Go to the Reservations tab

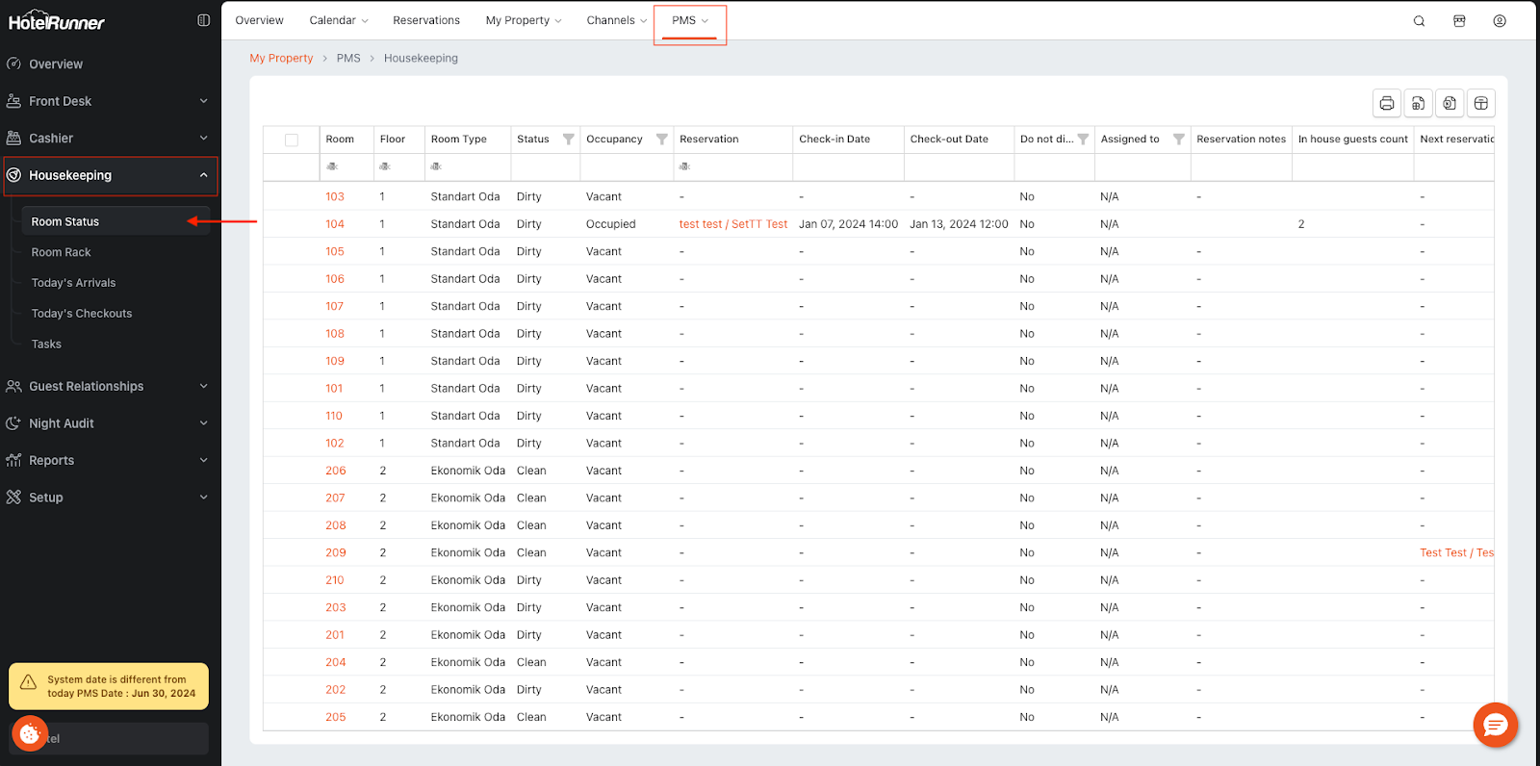425,20
